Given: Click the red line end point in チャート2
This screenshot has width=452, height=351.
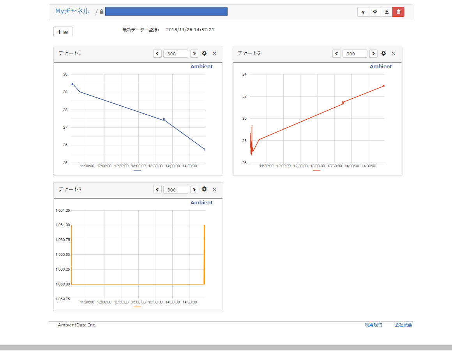Looking at the screenshot, I should (384, 86).
